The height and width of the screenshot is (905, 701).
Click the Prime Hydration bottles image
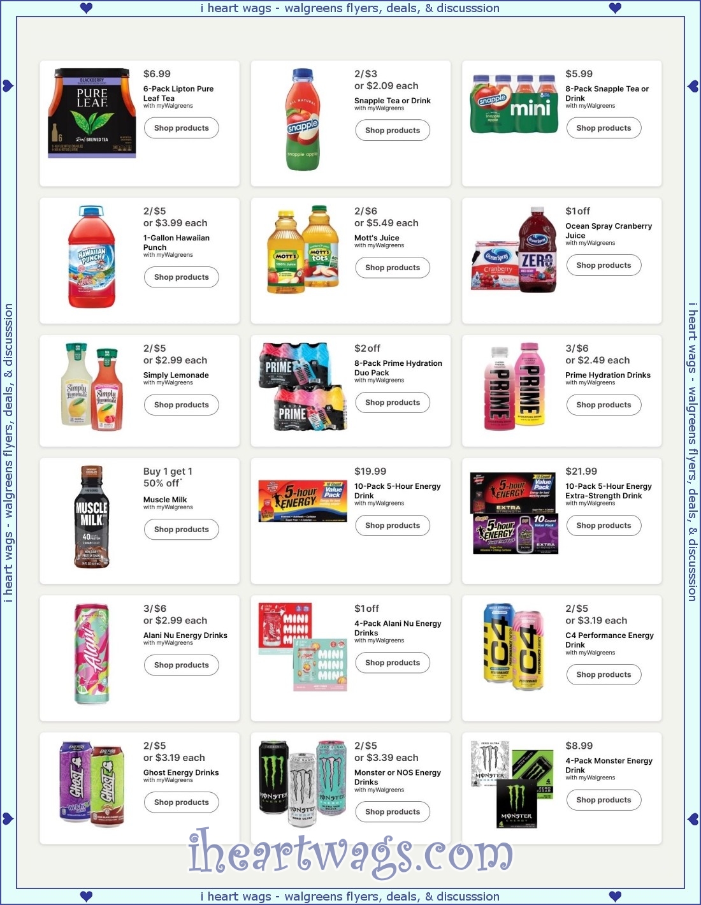click(x=514, y=387)
